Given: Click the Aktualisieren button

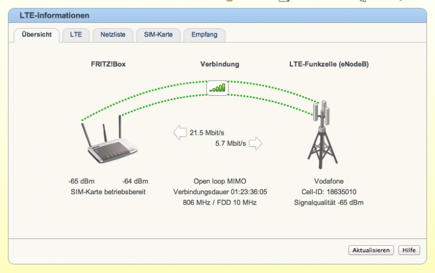Looking at the screenshot, I should click(x=371, y=250).
